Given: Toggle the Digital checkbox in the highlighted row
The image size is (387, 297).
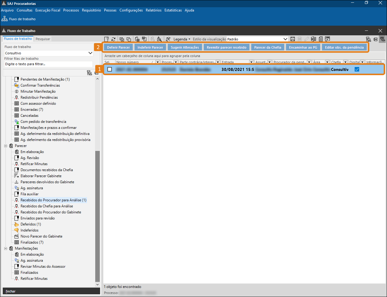Looking at the screenshot, I should click(357, 69).
